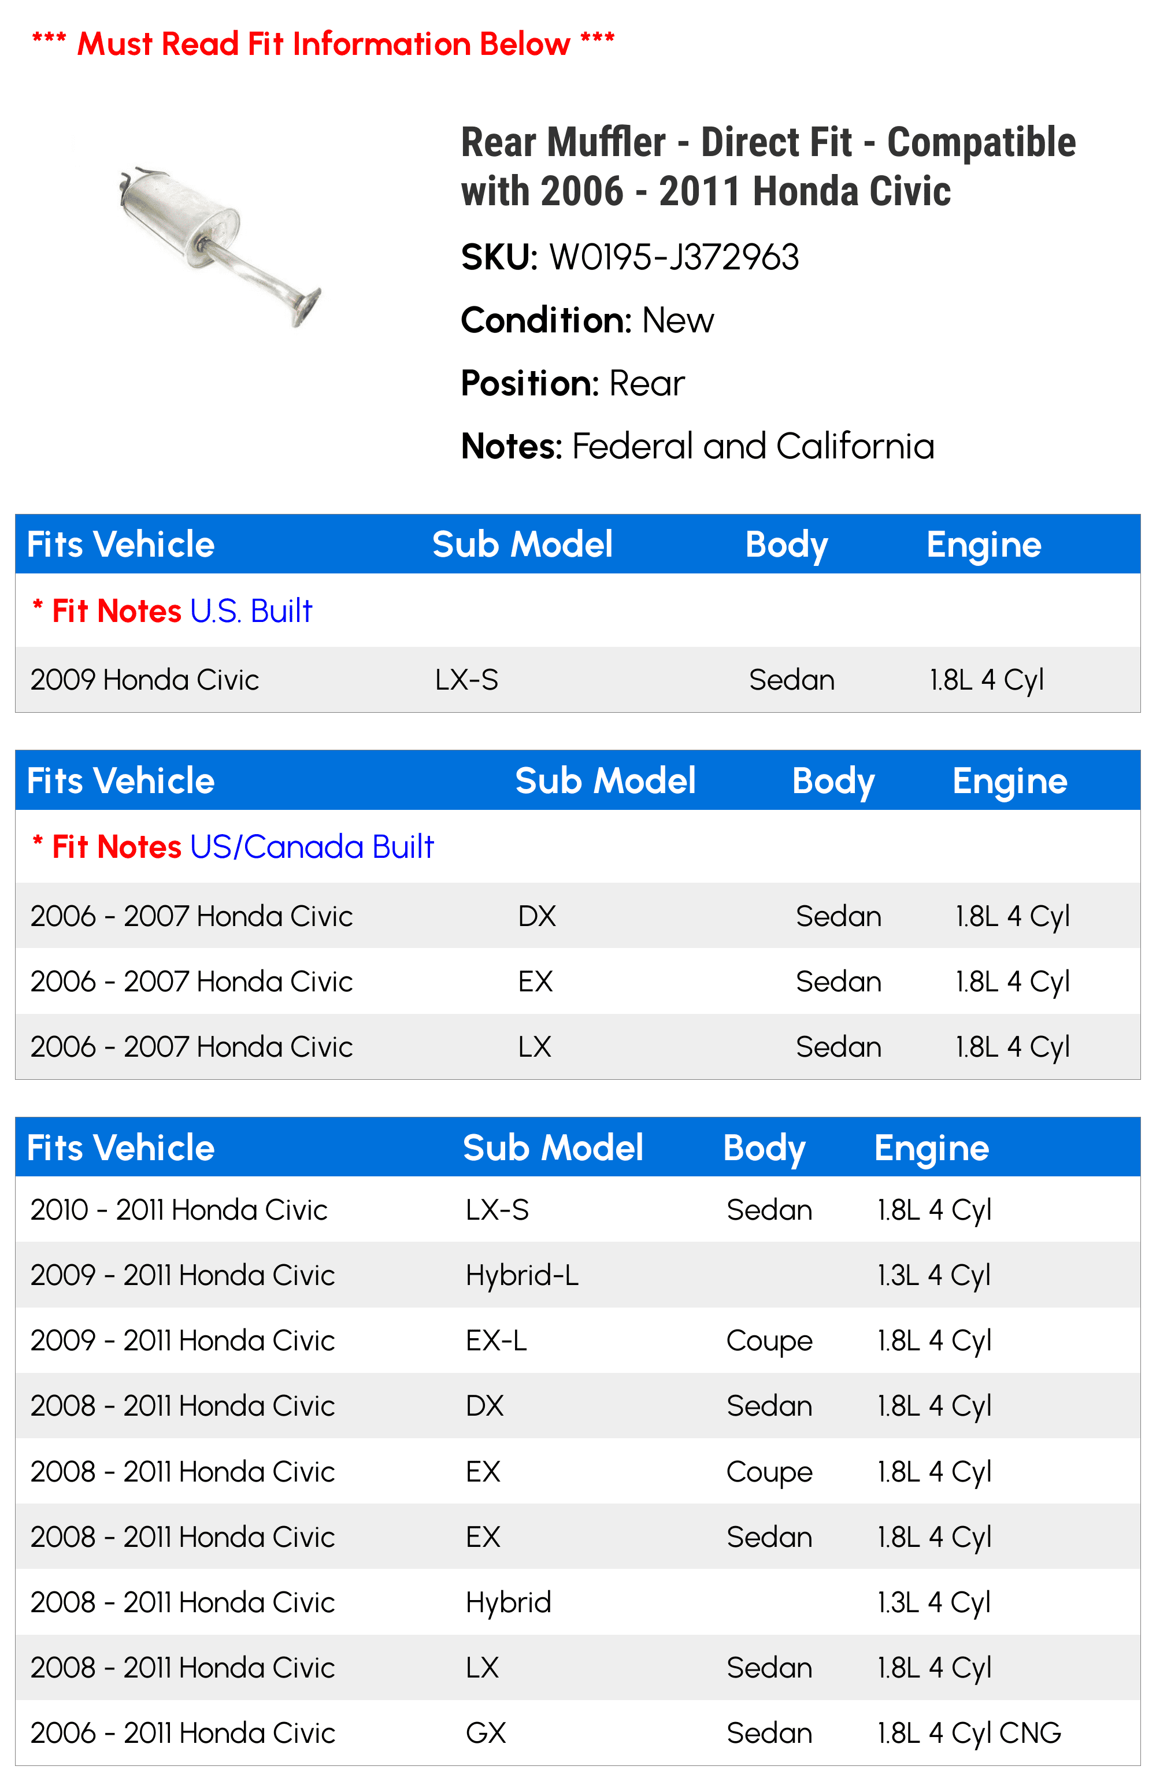1156x1781 pixels.
Task: Click the Engine header in third table
Action: [x=932, y=1148]
